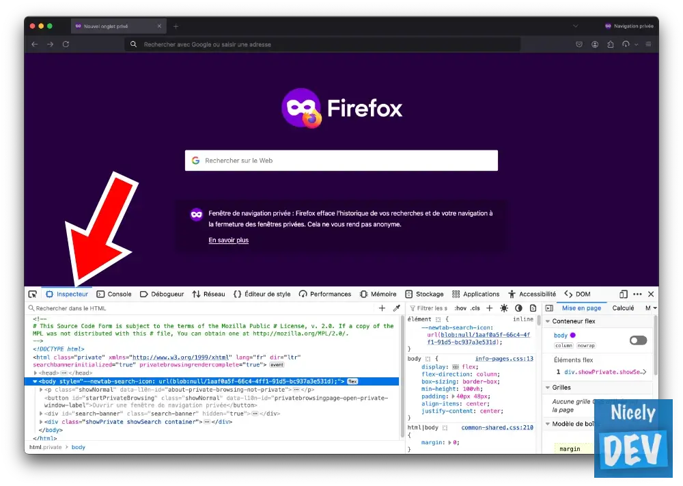The image size is (683, 486).
Task: Activate the element picker icon in DevTools
Action: [33, 294]
